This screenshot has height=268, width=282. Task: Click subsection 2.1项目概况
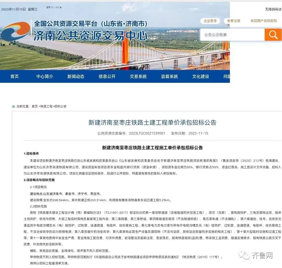(x=38, y=187)
